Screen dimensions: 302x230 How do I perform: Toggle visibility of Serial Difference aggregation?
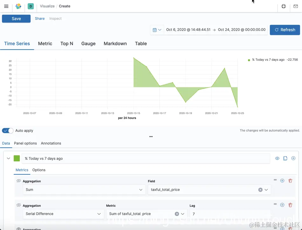pyautogui.click(x=18, y=205)
